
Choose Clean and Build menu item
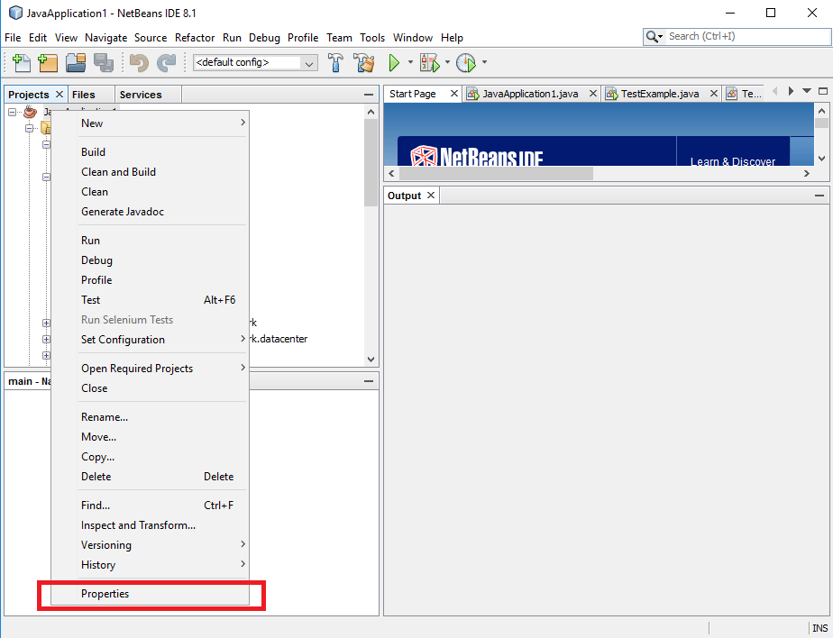151,172
